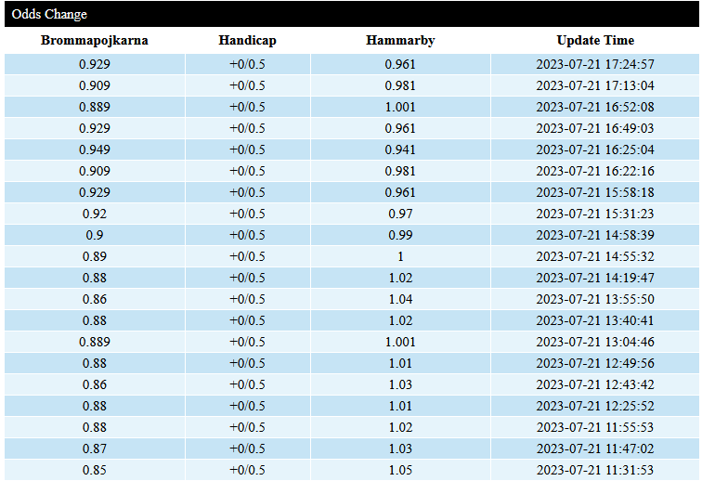Click the update time 2023-07-21 17:13:04
702x481 pixels.
595,85
